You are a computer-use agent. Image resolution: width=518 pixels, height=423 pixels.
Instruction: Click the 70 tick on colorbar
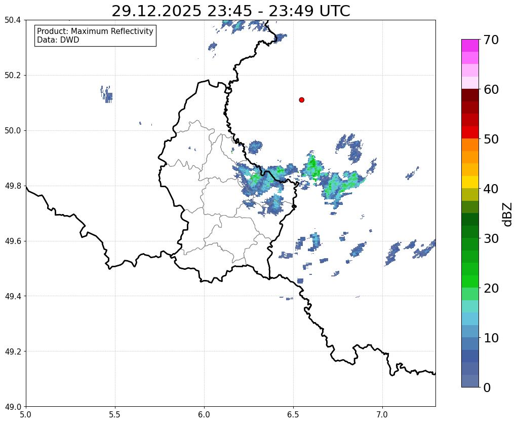tap(491, 40)
